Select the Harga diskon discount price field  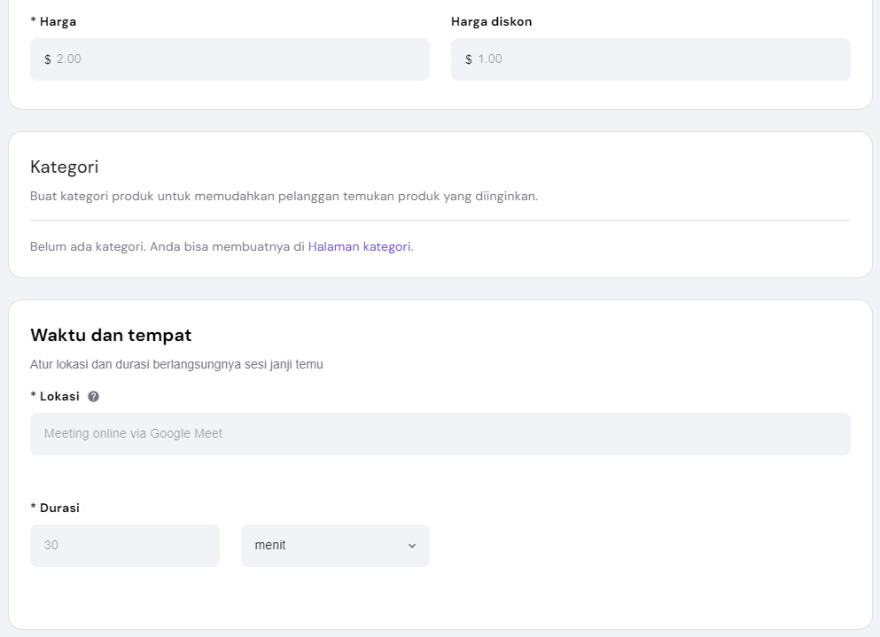click(650, 58)
